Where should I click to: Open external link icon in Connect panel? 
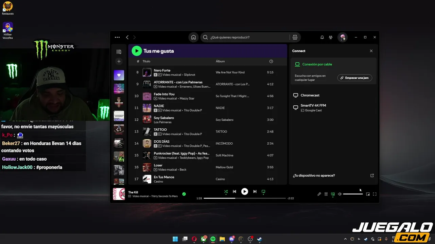(x=372, y=176)
